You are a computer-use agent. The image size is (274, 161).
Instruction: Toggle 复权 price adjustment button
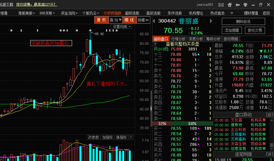101,20
